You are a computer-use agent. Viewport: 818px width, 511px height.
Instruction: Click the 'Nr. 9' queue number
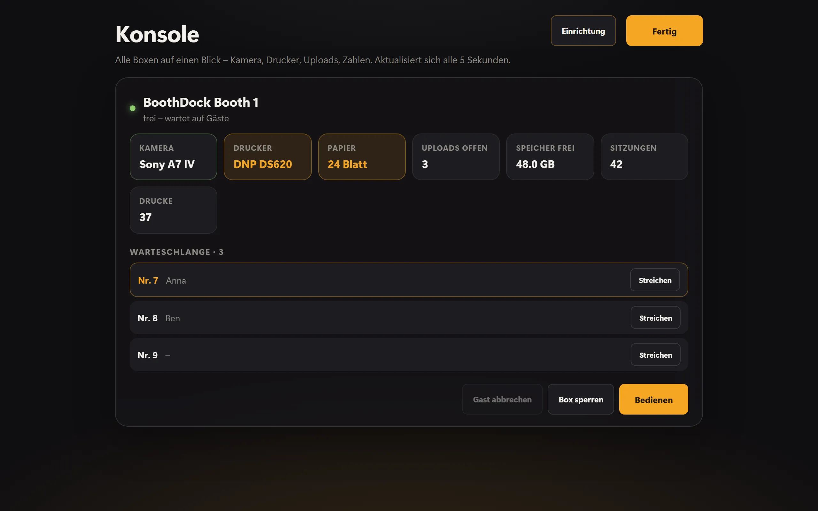click(x=147, y=355)
